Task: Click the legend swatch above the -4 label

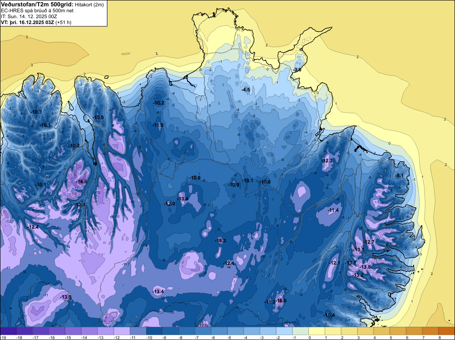Action: [252, 331]
